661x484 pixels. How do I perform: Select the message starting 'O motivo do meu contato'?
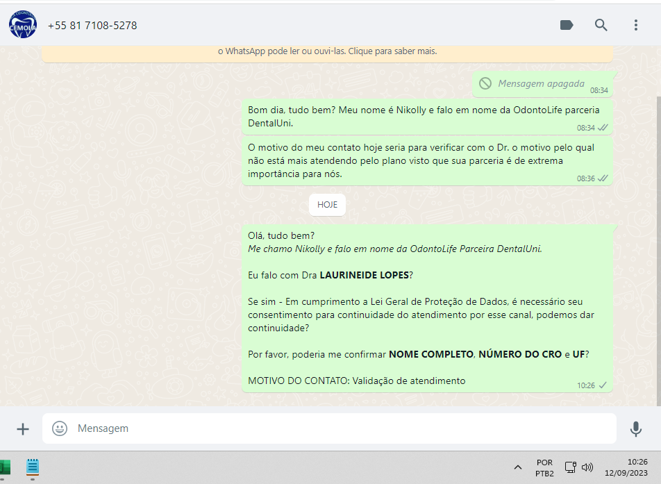pyautogui.click(x=427, y=160)
